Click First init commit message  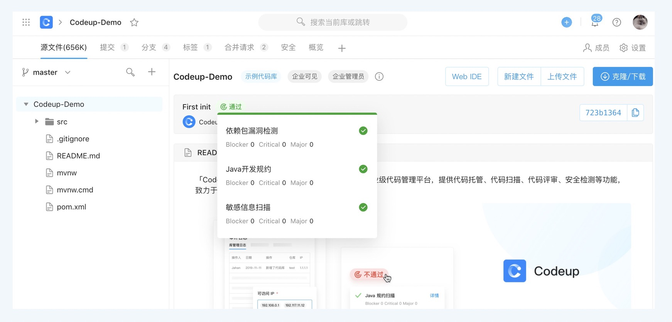[196, 107]
